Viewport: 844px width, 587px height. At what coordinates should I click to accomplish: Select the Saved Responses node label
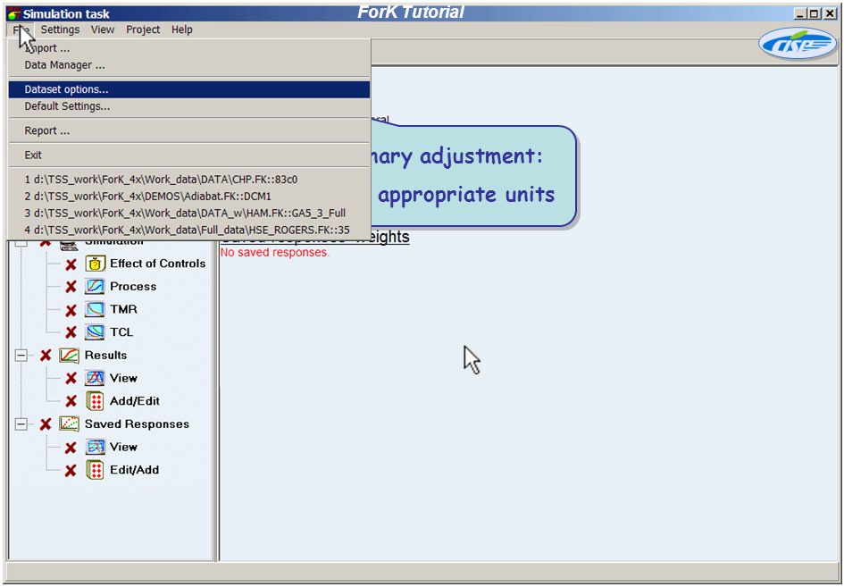point(137,424)
